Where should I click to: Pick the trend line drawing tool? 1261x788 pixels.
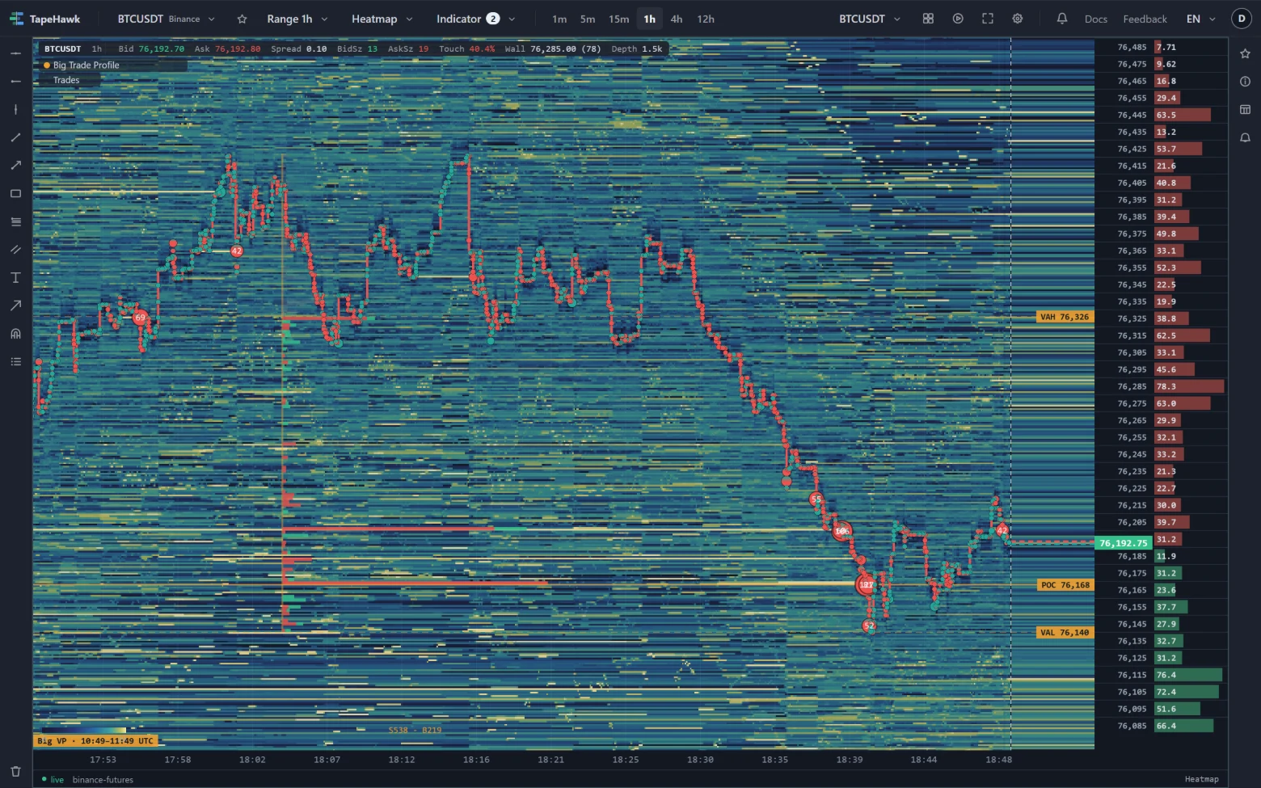15,137
